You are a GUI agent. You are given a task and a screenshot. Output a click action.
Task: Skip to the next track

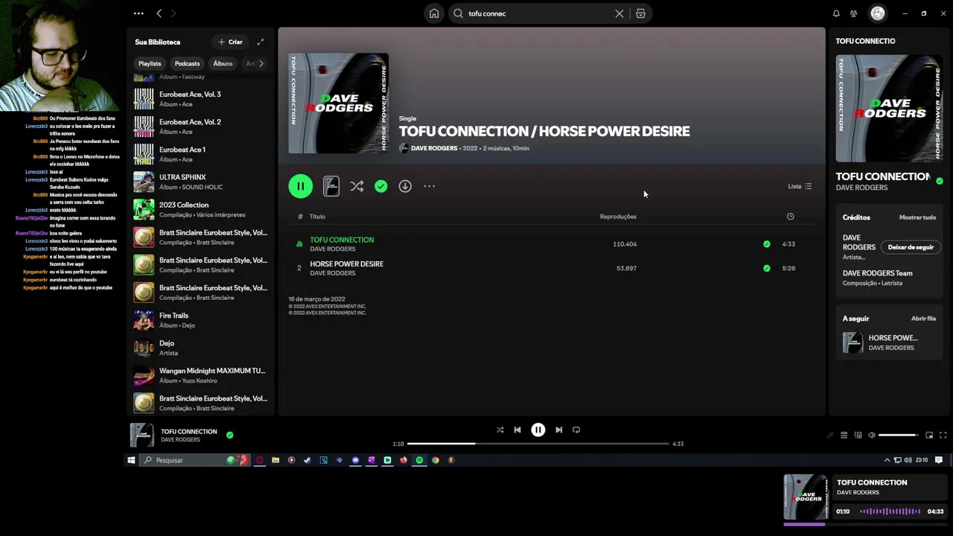558,430
